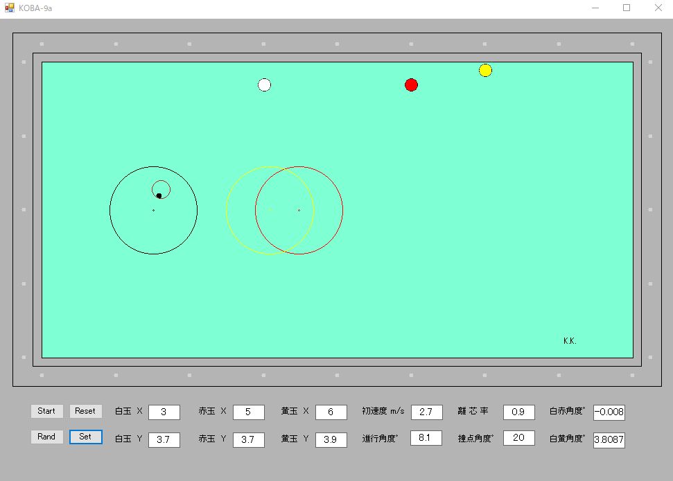Click the Rand button
Viewport: 673px width, 481px height.
[x=46, y=437]
